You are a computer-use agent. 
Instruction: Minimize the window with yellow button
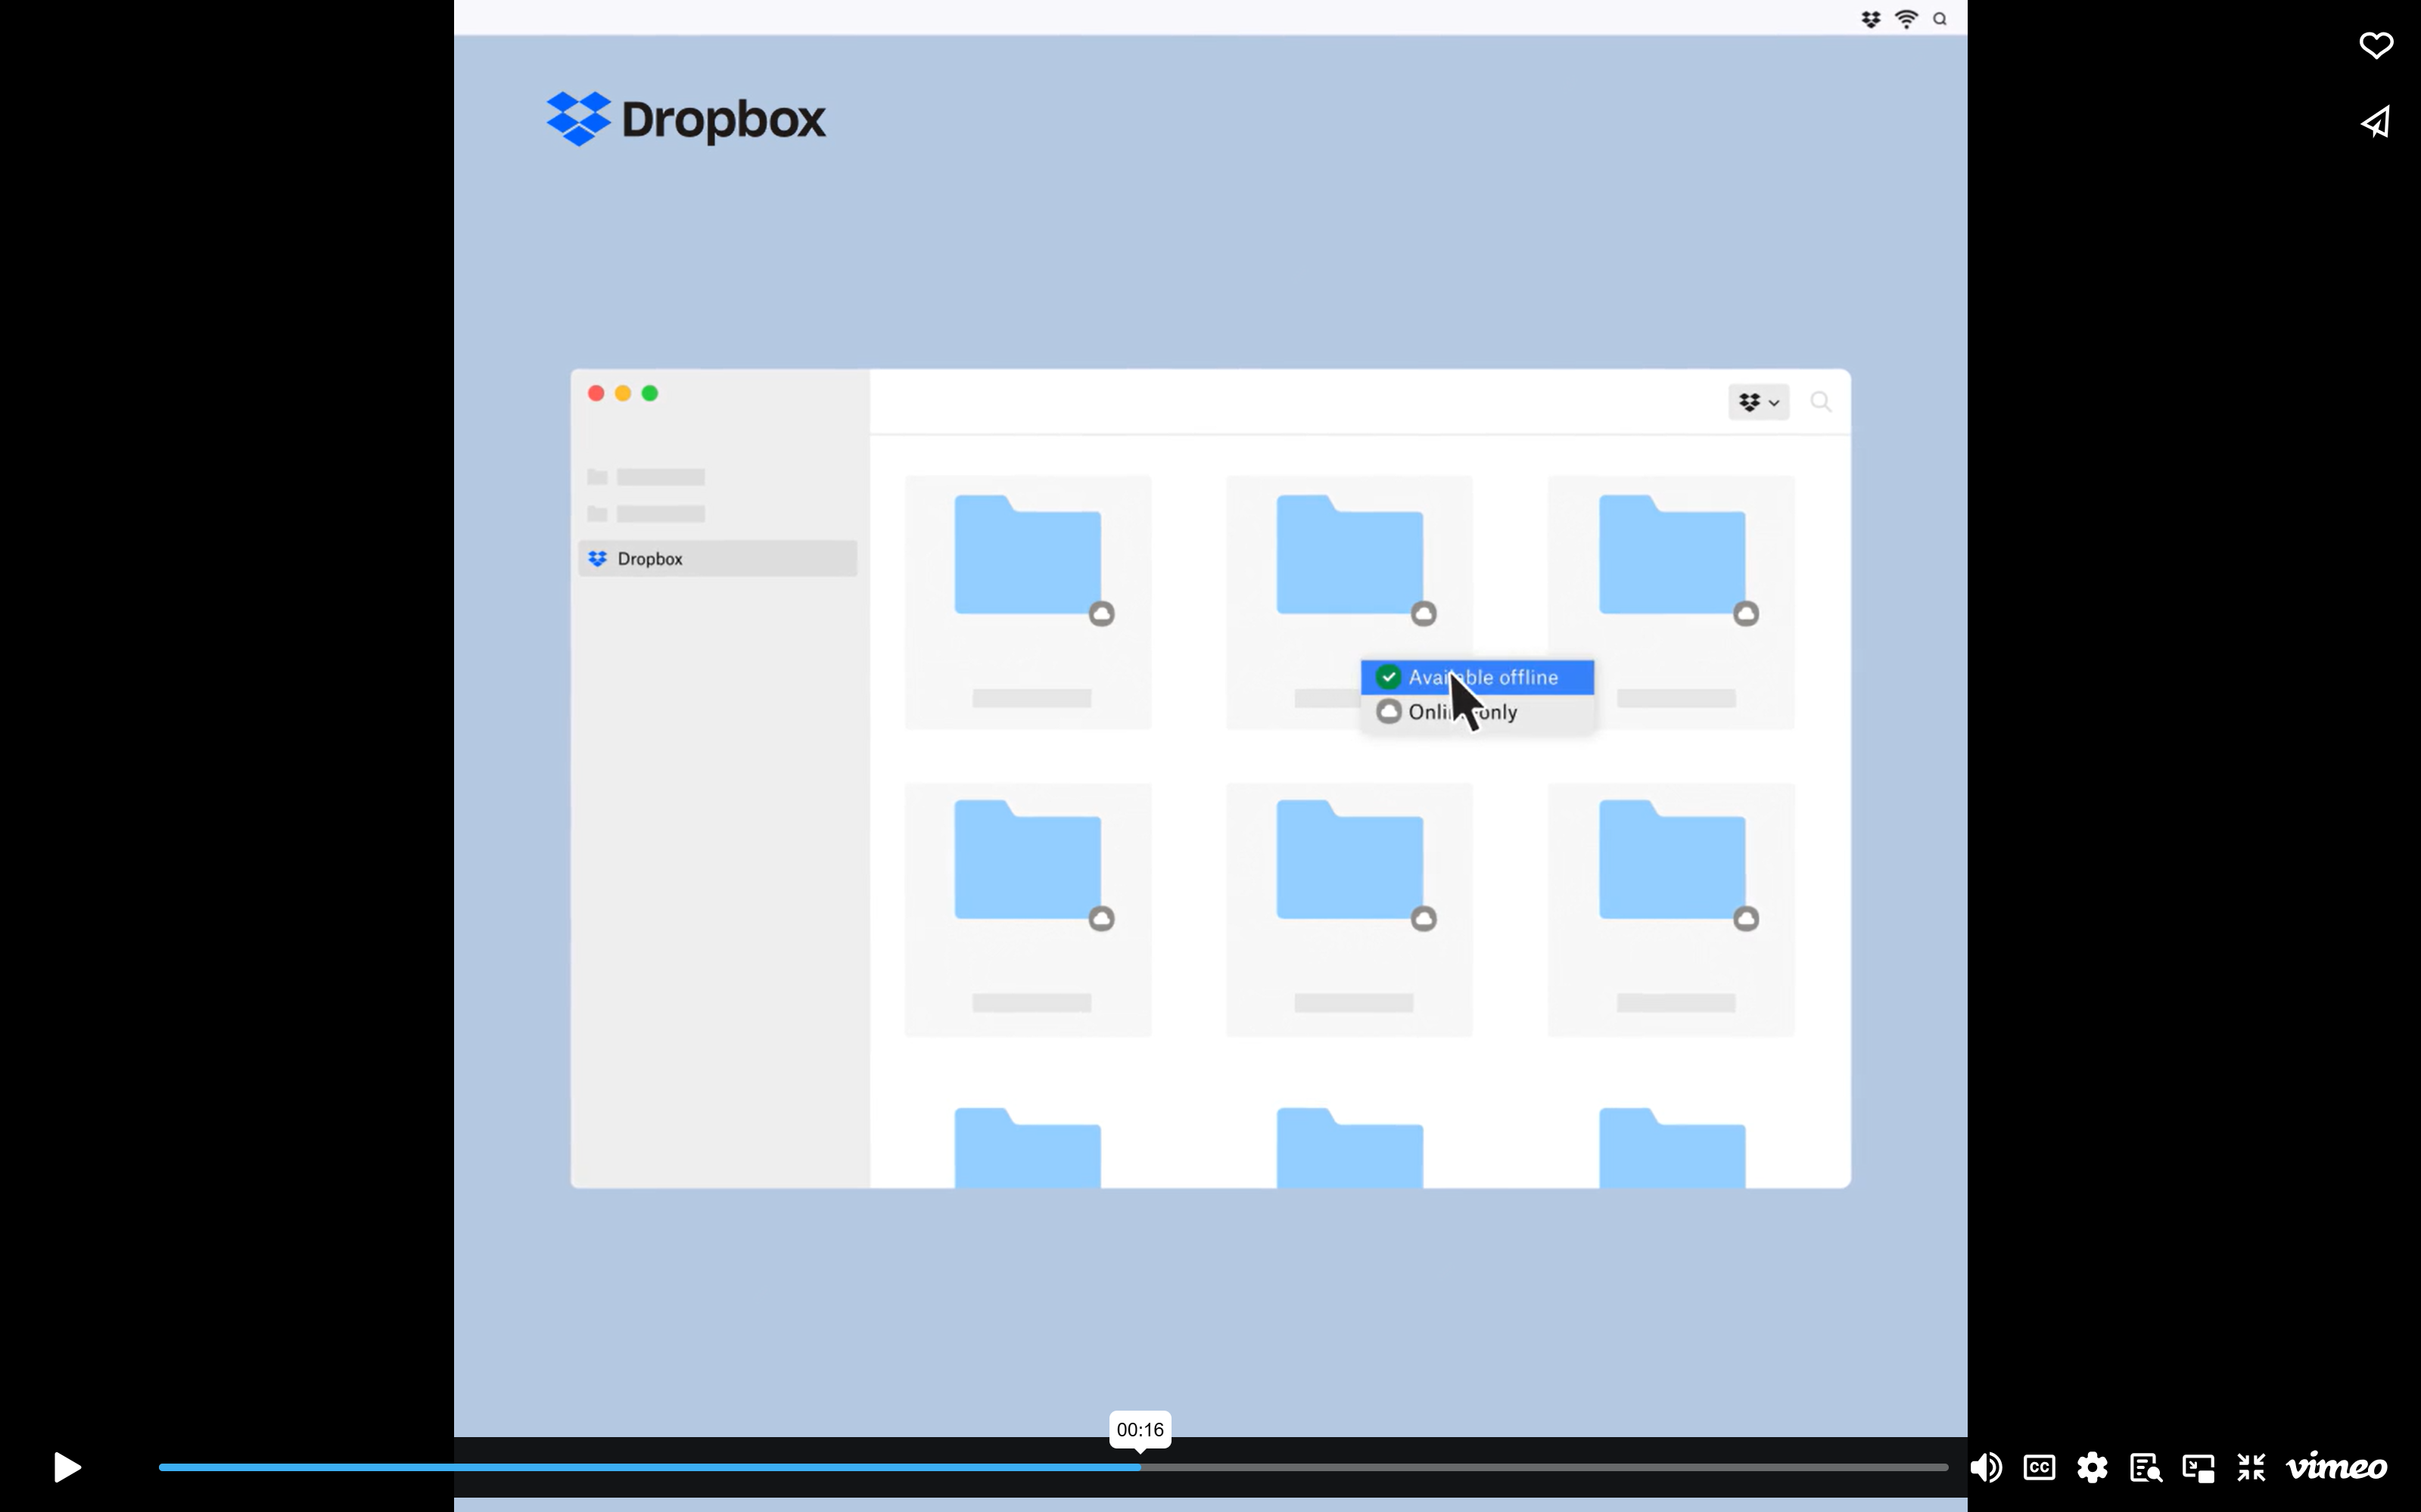624,393
